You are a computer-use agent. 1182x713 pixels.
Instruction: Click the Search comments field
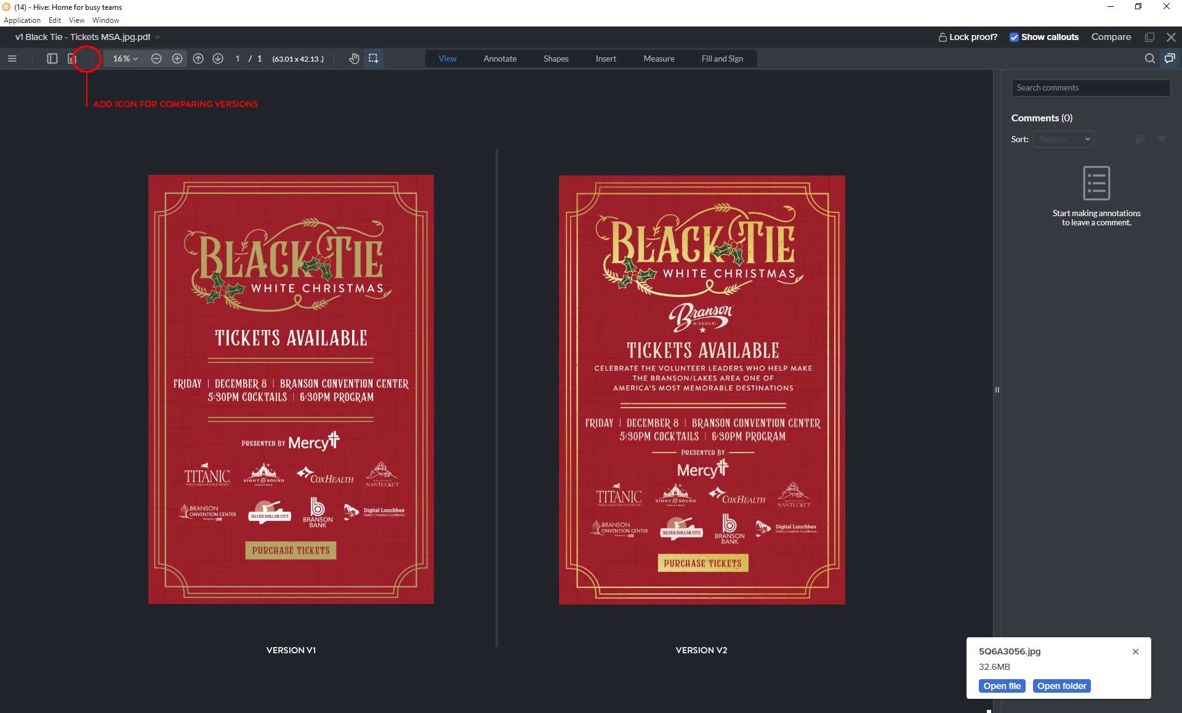[x=1090, y=87]
